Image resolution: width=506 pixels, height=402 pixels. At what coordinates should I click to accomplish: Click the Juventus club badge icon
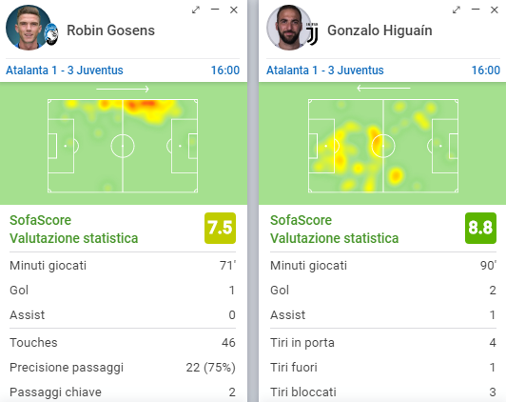point(312,34)
